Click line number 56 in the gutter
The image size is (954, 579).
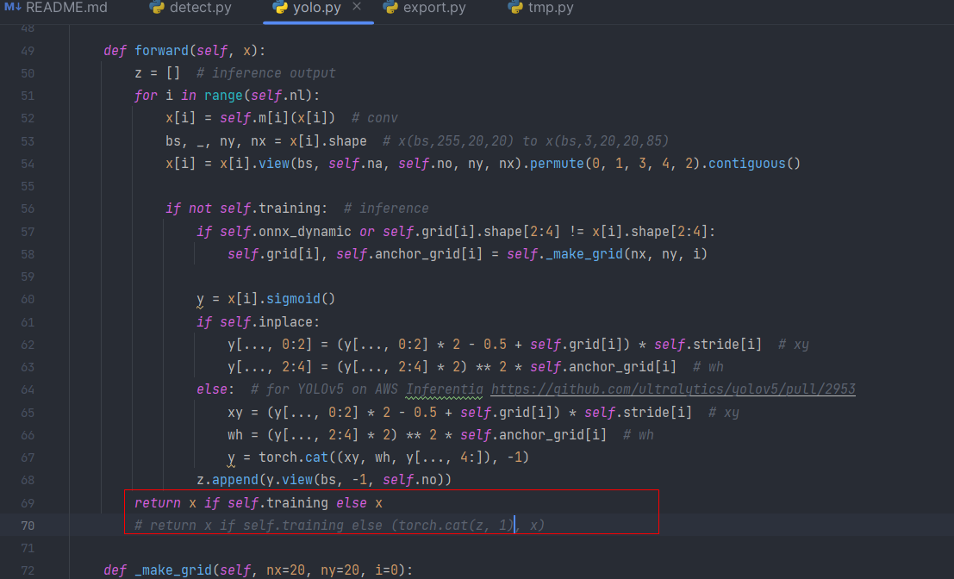(x=28, y=209)
